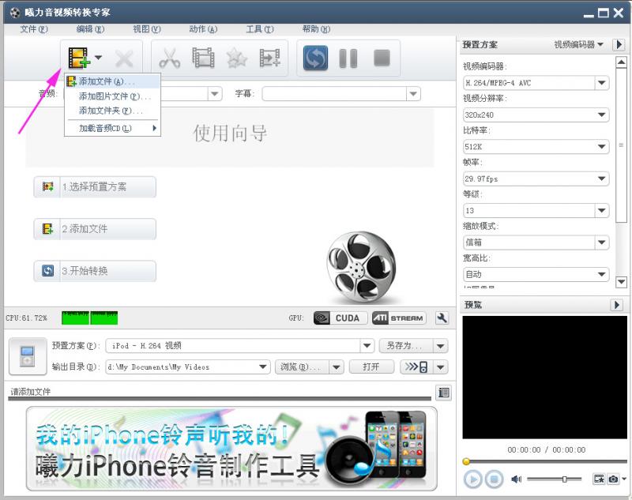This screenshot has width=632, height=500.
Task: Expand 等级 level 13 dropdown
Action: coord(601,210)
